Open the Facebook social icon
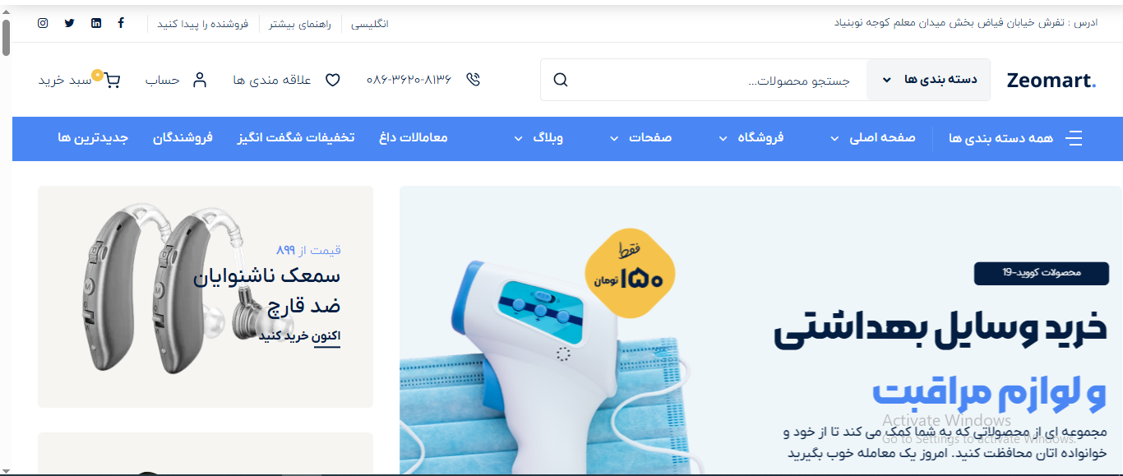1123x476 pixels. tap(122, 23)
